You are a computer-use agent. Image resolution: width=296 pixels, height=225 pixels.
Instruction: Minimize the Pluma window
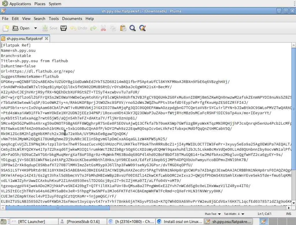(x=279, y=11)
